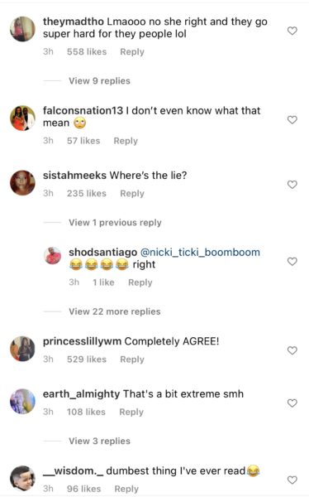
Task: Like princesslillywm's "Completely AGREE!" comment
Action: 292,350
